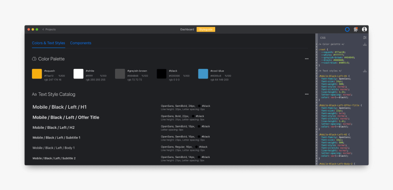393x190 pixels.
Task: Click the --squash CSS variable line
Action: (x=333, y=52)
